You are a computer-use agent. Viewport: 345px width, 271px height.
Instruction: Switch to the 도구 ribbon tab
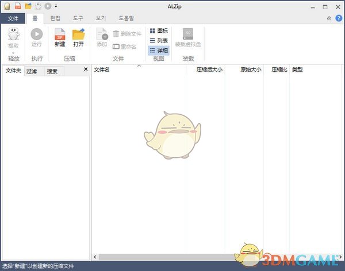[78, 18]
